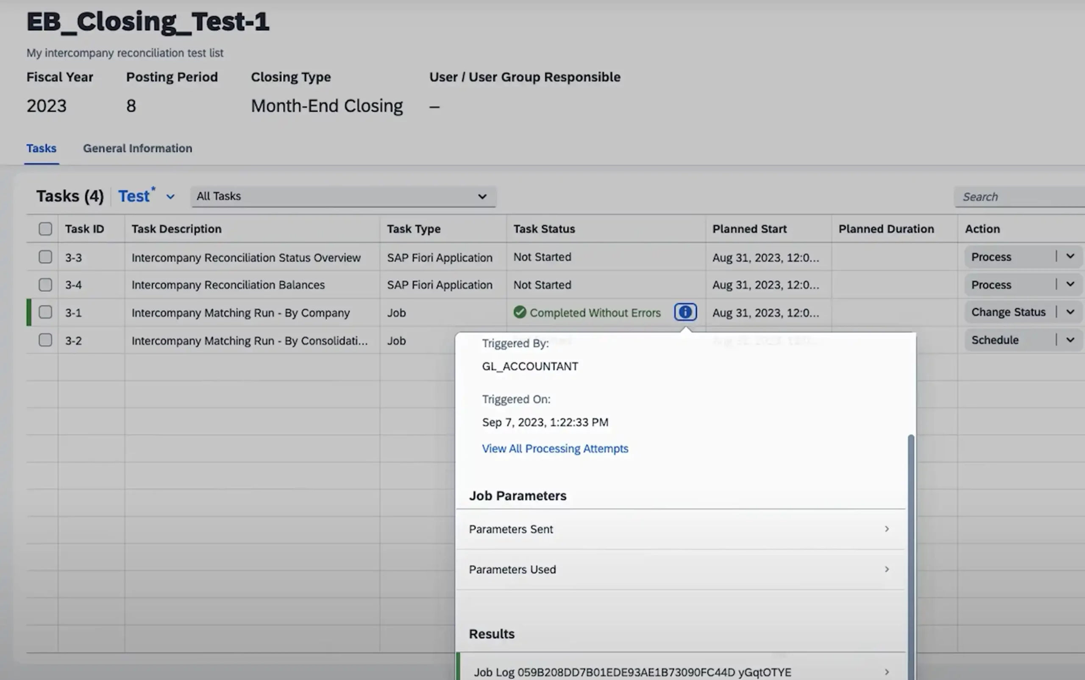Select checkbox for task 3-1
The height and width of the screenshot is (680, 1085).
click(45, 312)
